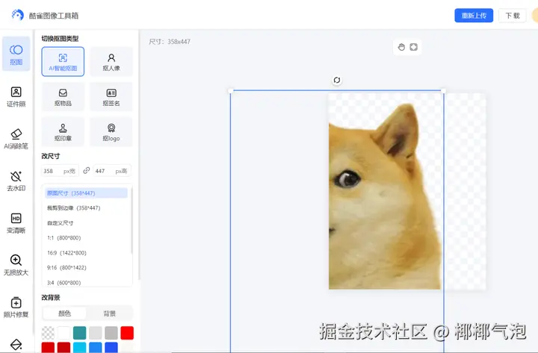Pick the cyan background swatch

(80, 347)
